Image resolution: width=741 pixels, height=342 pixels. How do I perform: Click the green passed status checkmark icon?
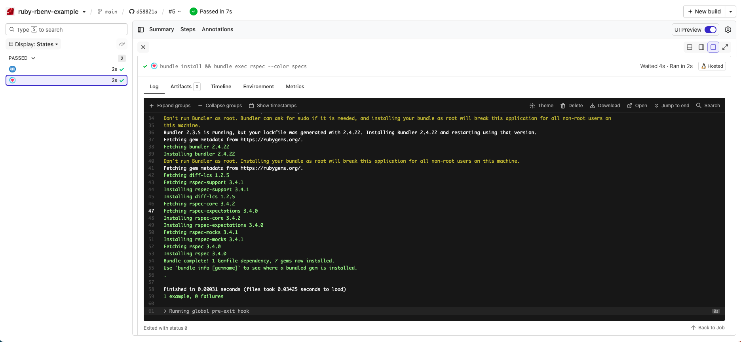pyautogui.click(x=194, y=11)
